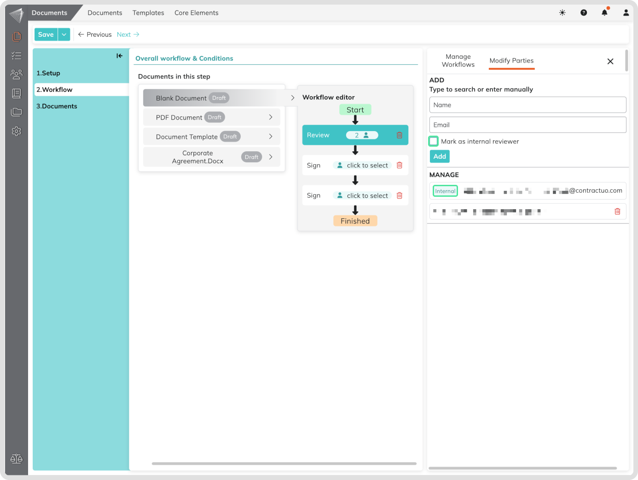Open the user account profile icon
Screen dimensions: 638x480
click(x=626, y=13)
